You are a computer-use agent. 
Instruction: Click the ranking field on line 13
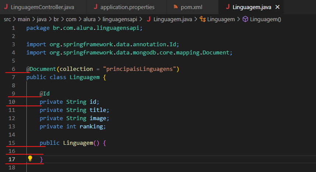[91, 126]
